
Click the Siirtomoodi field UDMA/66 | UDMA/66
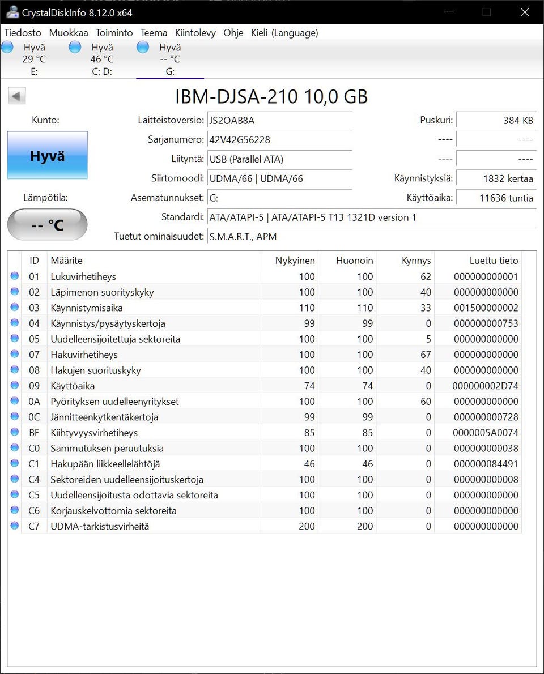point(279,178)
